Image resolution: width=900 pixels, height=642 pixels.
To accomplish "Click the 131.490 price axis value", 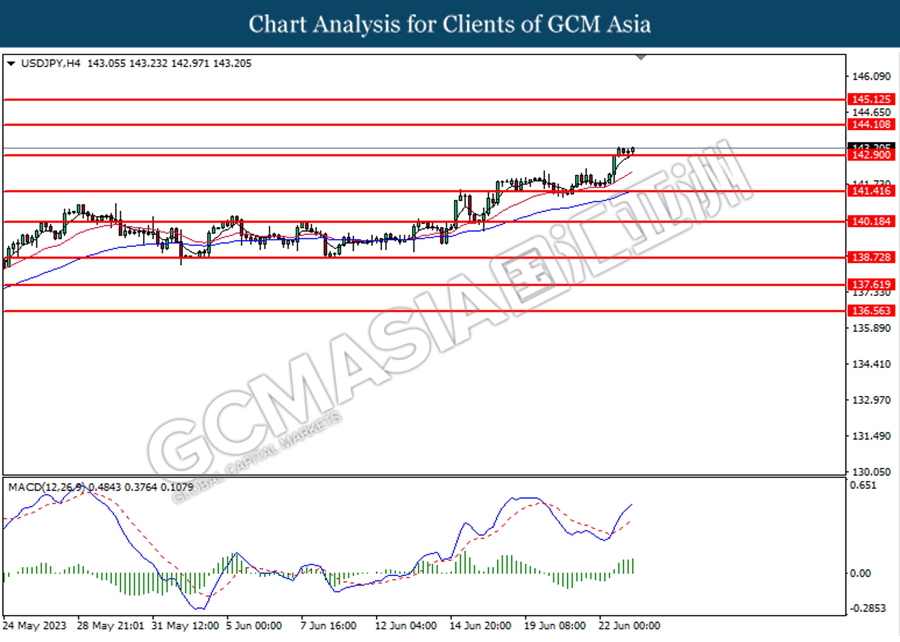I will [871, 436].
